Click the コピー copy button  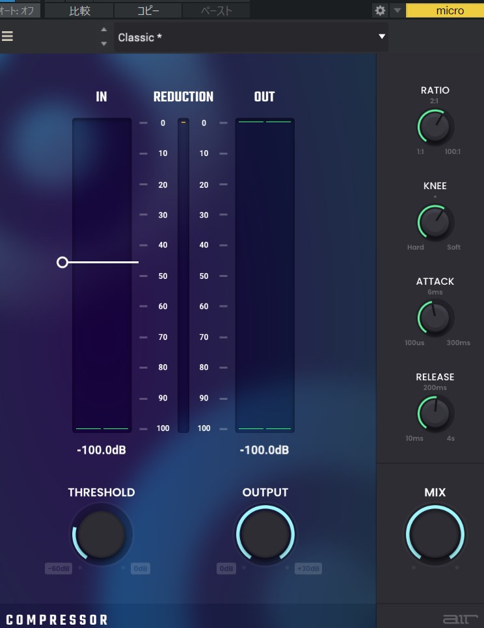[x=148, y=10]
